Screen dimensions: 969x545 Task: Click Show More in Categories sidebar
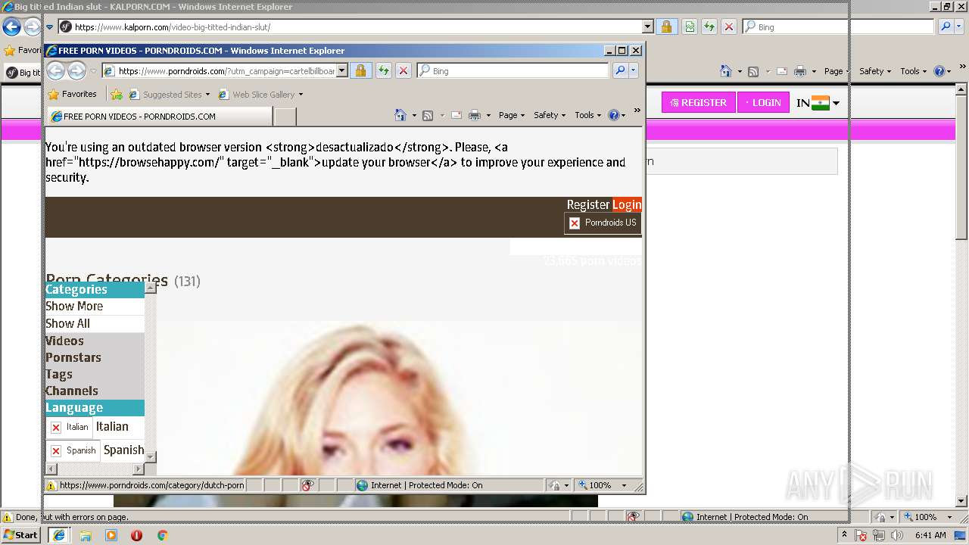74,306
